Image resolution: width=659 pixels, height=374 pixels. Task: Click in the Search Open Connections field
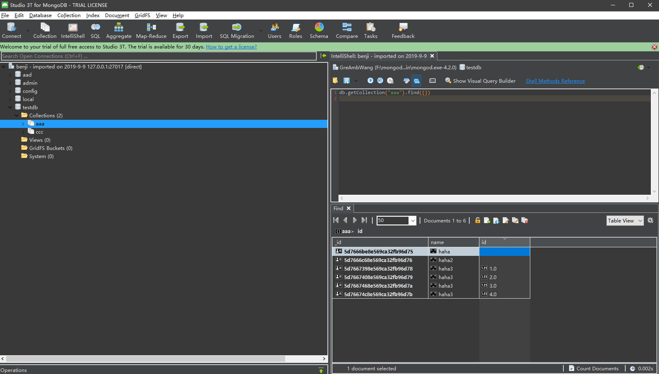click(x=159, y=56)
